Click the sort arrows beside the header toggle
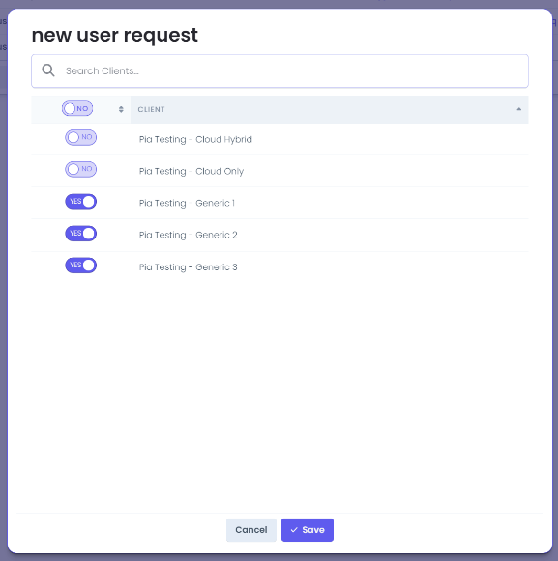The width and height of the screenshot is (558, 561). (121, 109)
